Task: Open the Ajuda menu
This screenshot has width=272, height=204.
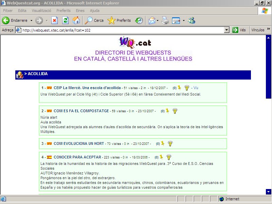Action: (x=95, y=11)
